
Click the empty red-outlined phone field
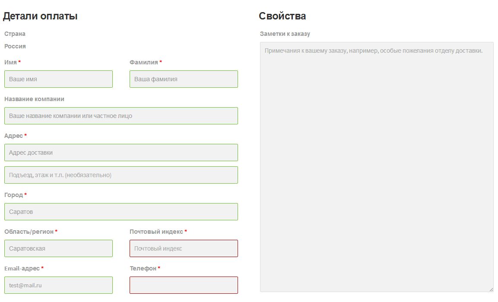point(184,285)
